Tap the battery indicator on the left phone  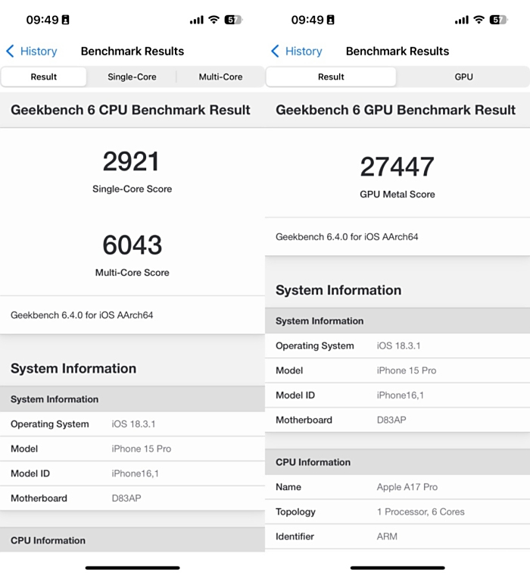coord(233,20)
